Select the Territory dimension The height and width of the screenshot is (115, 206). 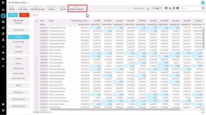pos(18,47)
